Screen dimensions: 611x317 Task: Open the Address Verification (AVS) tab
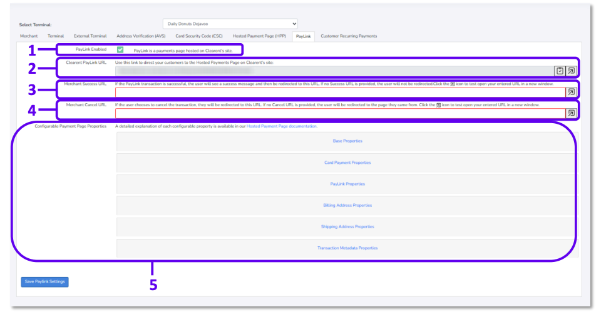click(141, 36)
